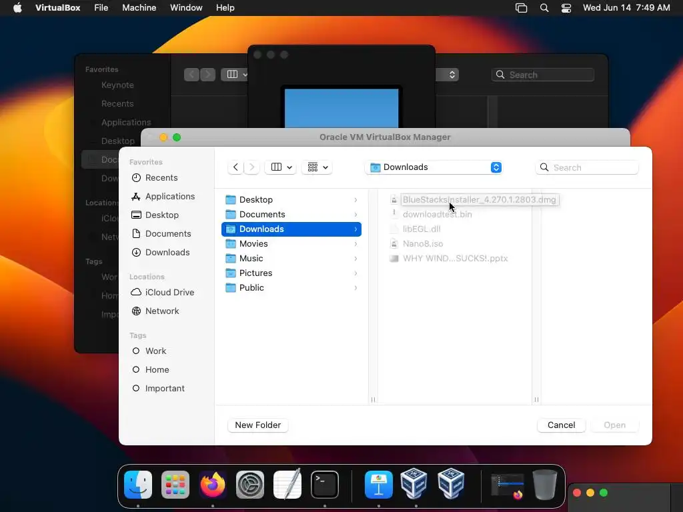Select Desktop in the dialog sidebar
The image size is (683, 512).
161,215
